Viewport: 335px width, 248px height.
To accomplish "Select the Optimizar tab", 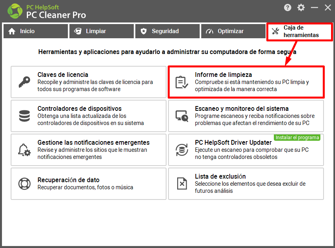I will (233, 31).
